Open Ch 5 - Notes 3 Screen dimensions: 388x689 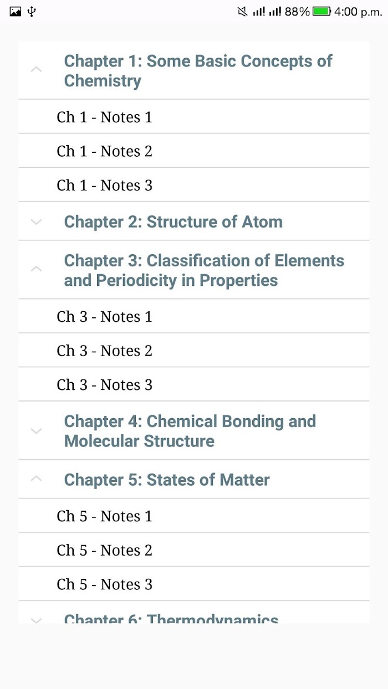(x=194, y=584)
